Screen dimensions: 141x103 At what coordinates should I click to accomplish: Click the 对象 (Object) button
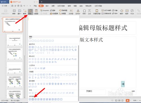tap(115, 10)
